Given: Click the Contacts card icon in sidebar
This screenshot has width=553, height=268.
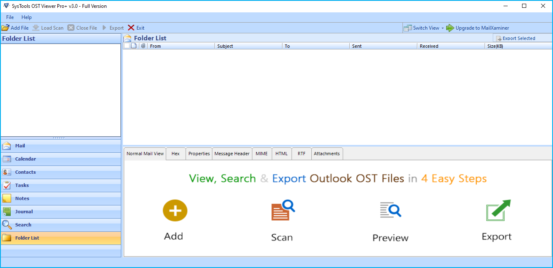Looking at the screenshot, I should pyautogui.click(x=7, y=172).
